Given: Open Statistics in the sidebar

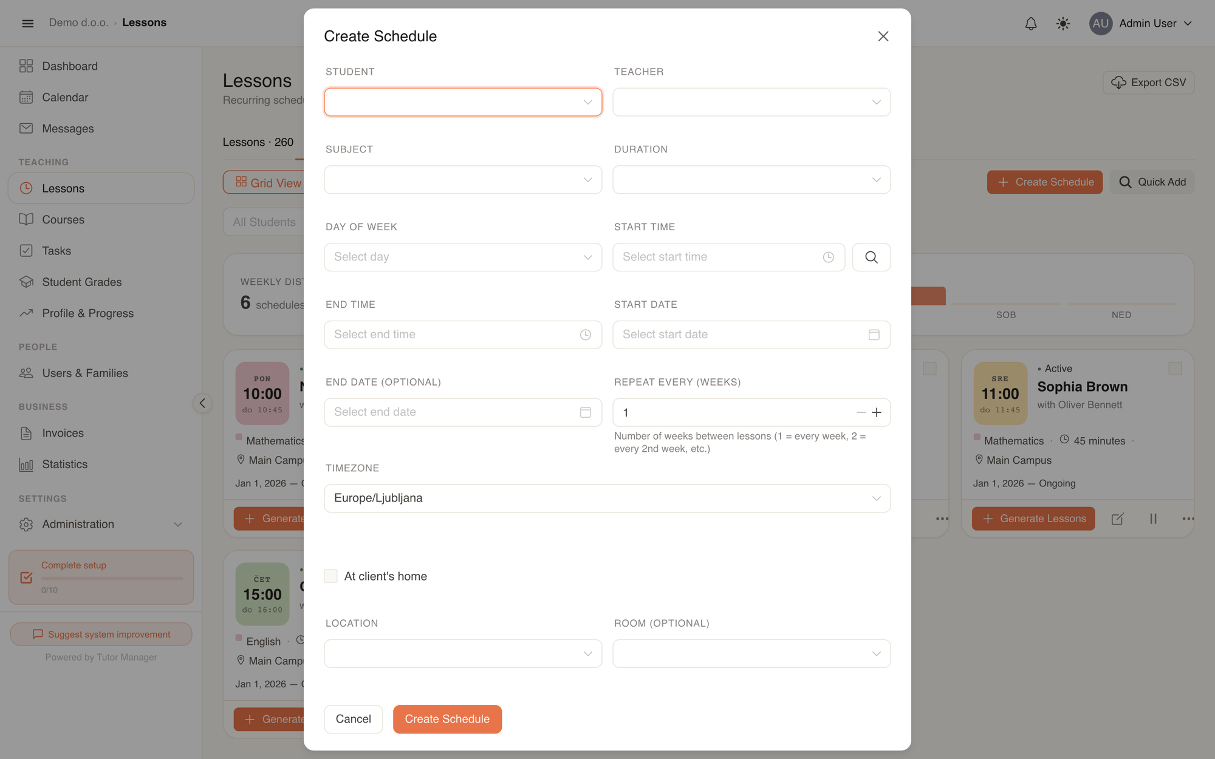Looking at the screenshot, I should pyautogui.click(x=101, y=464).
